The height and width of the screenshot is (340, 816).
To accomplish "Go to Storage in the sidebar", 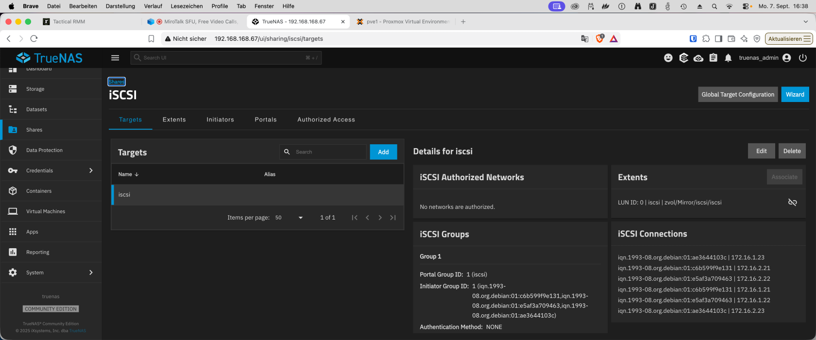I will click(x=51, y=89).
